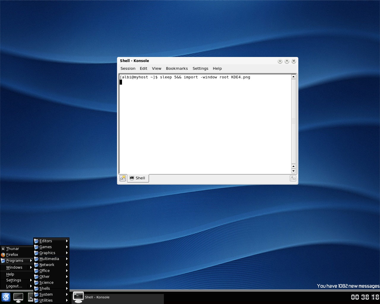Click the show desktop monitor icon
Image resolution: width=380 pixels, height=304 pixels.
click(18, 297)
